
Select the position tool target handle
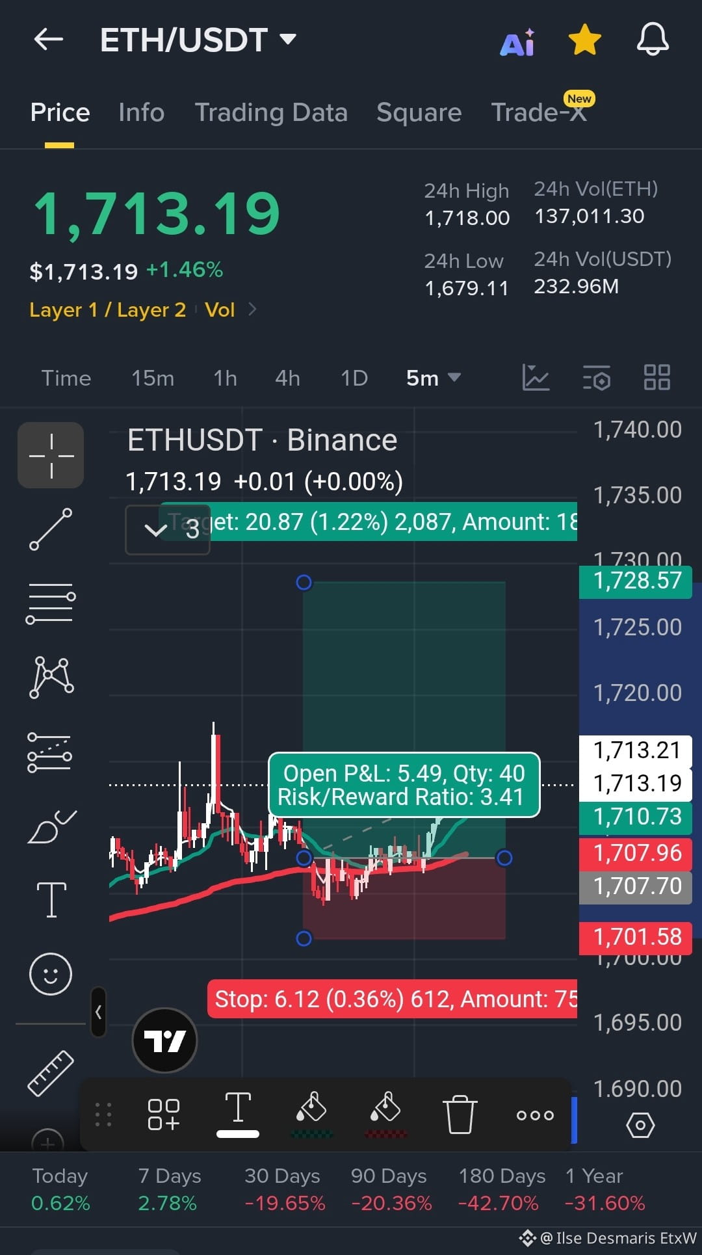pos(304,582)
